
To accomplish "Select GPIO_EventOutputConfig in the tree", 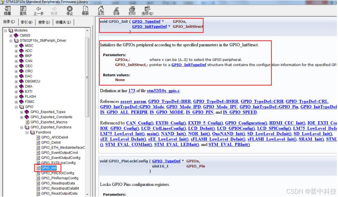I will point(61,158).
